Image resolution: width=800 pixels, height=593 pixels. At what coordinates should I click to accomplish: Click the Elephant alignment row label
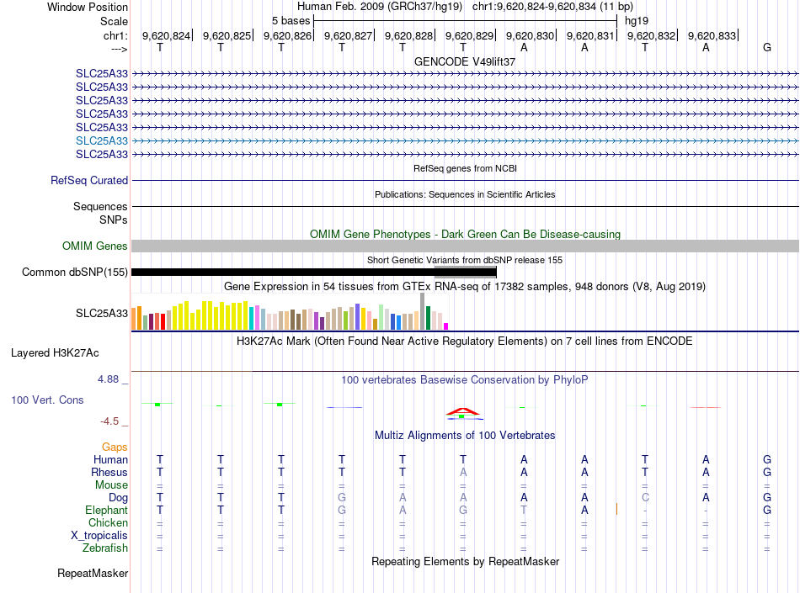point(107,510)
